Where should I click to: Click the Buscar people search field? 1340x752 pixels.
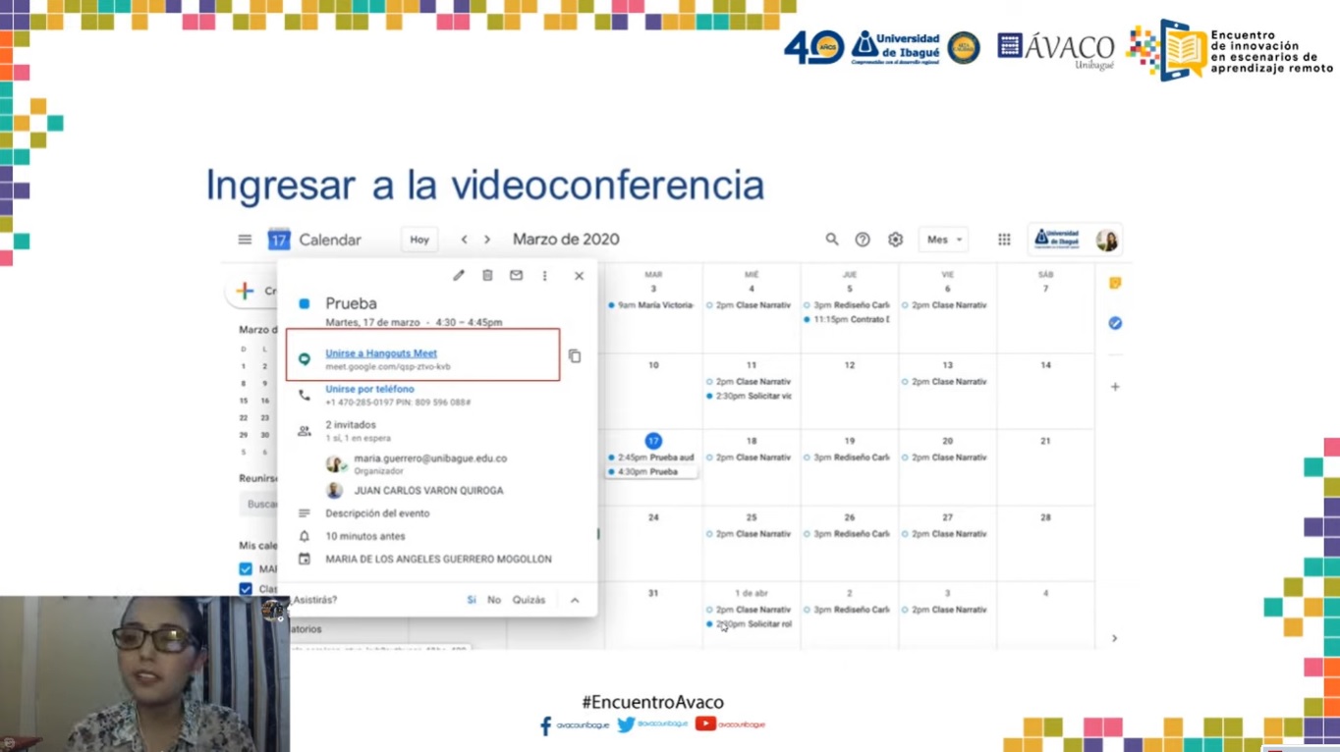click(x=258, y=504)
